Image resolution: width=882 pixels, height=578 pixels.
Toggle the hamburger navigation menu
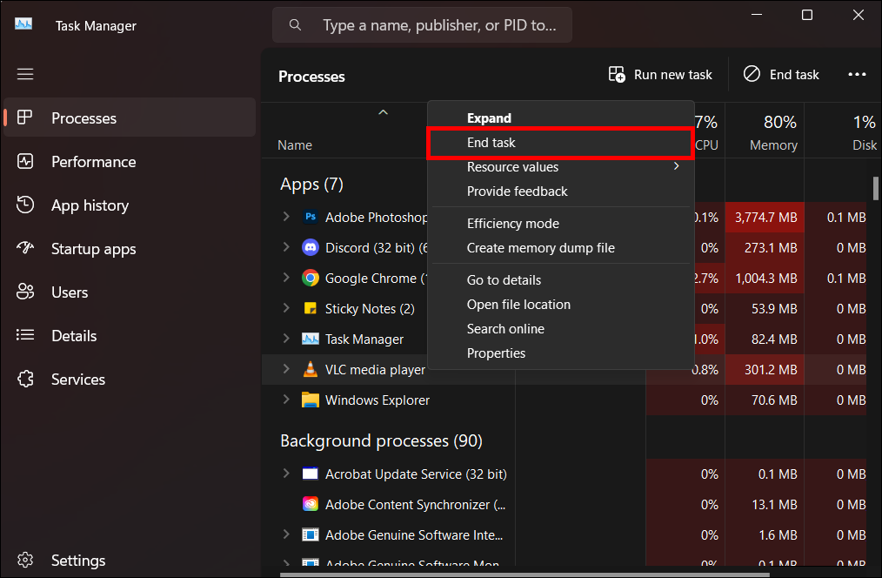click(25, 74)
